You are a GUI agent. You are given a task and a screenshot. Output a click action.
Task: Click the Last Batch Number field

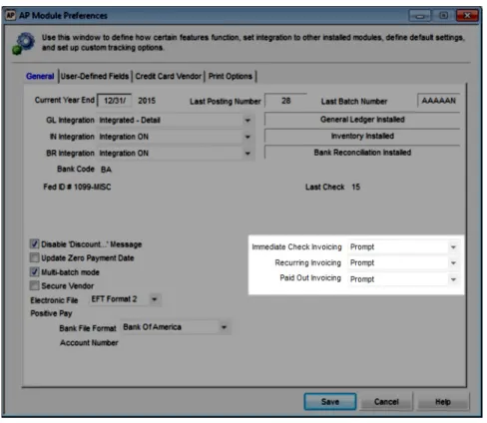[x=438, y=101]
